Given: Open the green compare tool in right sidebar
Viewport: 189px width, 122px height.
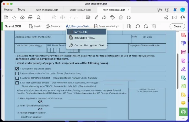Looking at the screenshot, I should (x=183, y=86).
